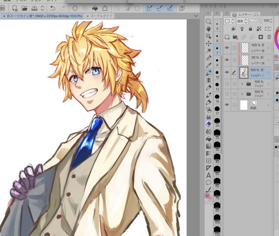The width and height of the screenshot is (279, 236).
Task: Open the blending mode 通常 dropdown
Action: click(x=242, y=21)
